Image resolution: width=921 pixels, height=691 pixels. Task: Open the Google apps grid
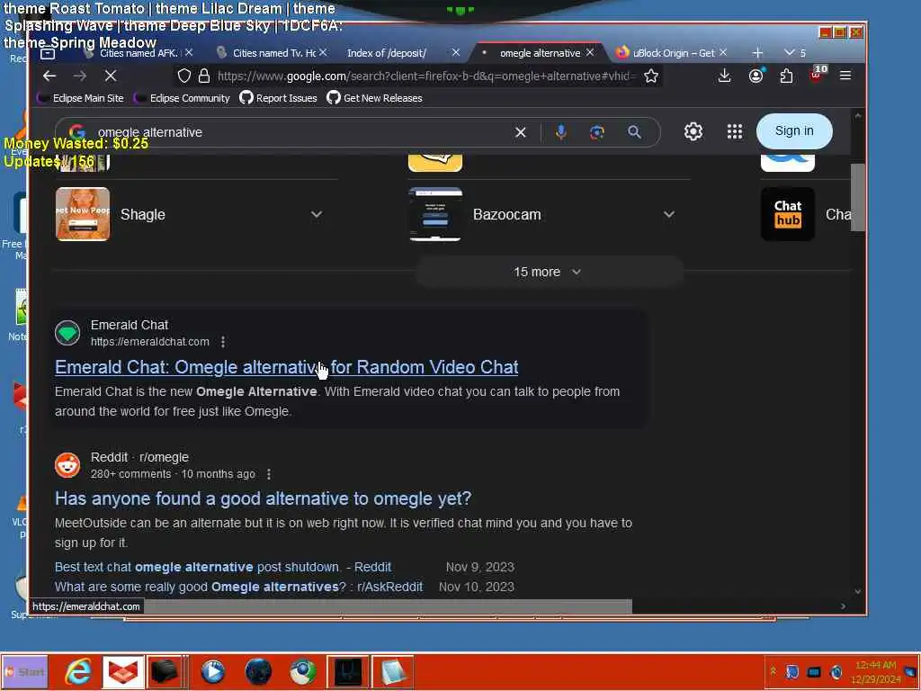pos(735,131)
